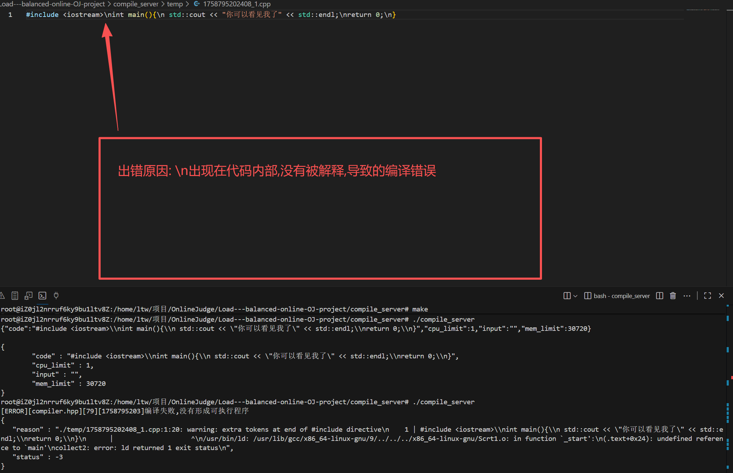Viewport: 733px width, 473px height.
Task: Click "input" : "" terminal line
Action: [x=56, y=375]
